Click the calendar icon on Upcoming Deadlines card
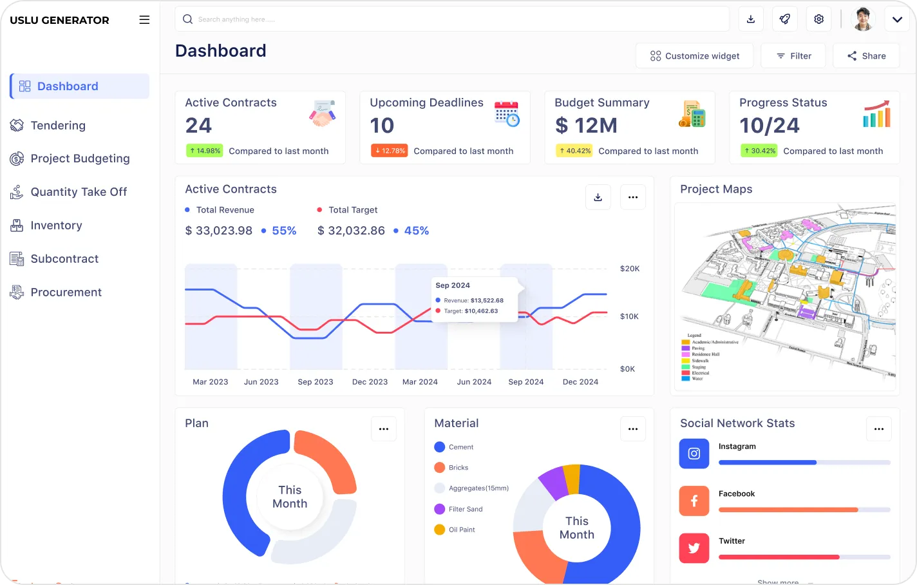Image resolution: width=917 pixels, height=585 pixels. pyautogui.click(x=507, y=113)
